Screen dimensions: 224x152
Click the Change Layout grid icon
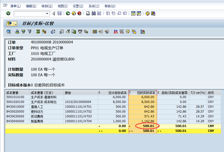[x=95, y=32]
